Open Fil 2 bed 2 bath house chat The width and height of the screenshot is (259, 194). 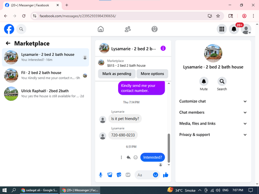tap(46, 76)
